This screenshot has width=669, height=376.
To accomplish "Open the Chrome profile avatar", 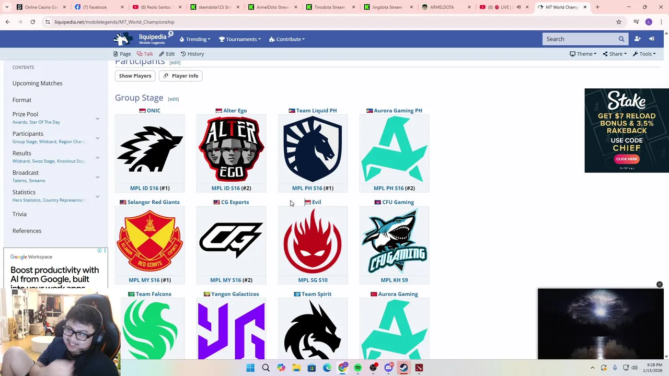I will pos(649,22).
